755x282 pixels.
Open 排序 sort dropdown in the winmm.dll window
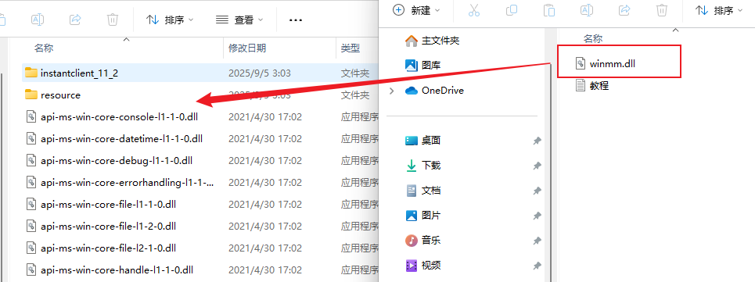pyautogui.click(x=719, y=10)
